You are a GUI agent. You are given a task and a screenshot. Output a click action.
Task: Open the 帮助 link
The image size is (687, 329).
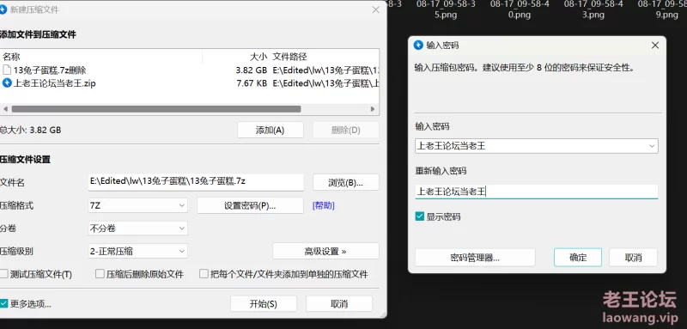(x=324, y=205)
